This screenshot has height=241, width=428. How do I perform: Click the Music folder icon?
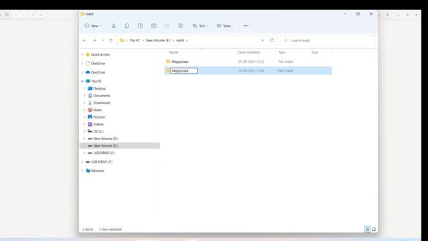click(90, 110)
